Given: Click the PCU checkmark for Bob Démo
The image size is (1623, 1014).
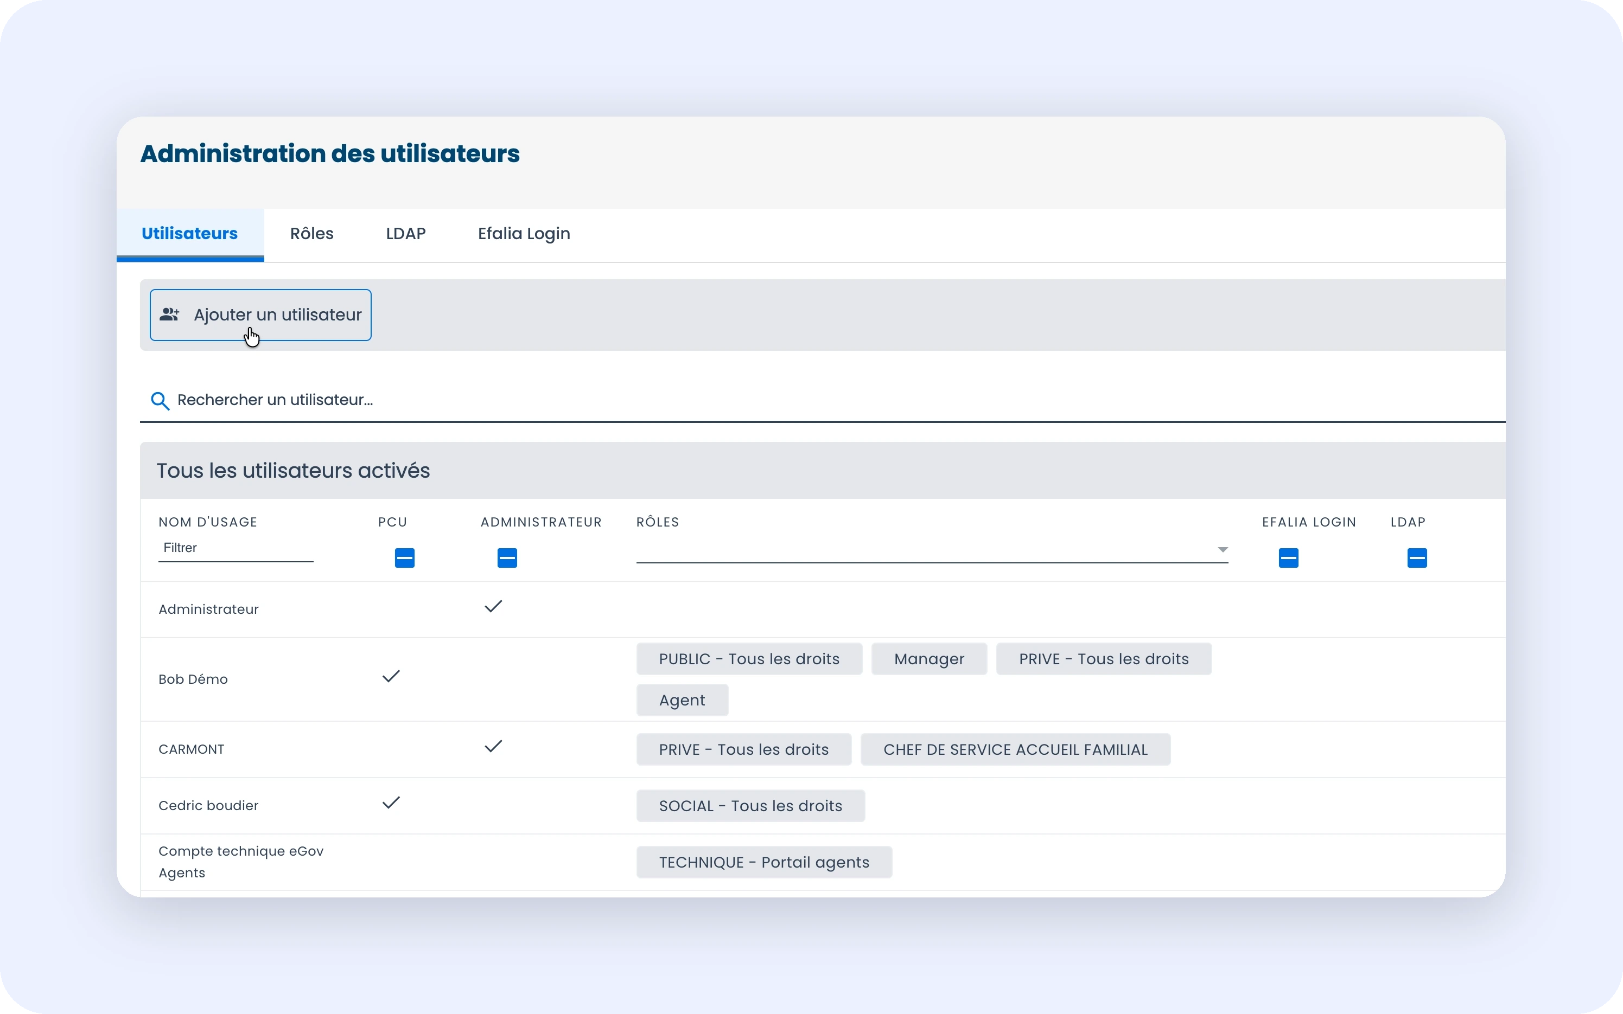Looking at the screenshot, I should coord(391,676).
